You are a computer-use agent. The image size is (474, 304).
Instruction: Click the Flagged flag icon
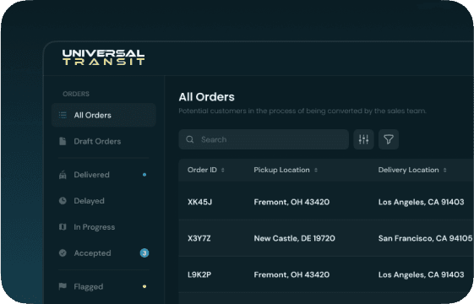(63, 286)
